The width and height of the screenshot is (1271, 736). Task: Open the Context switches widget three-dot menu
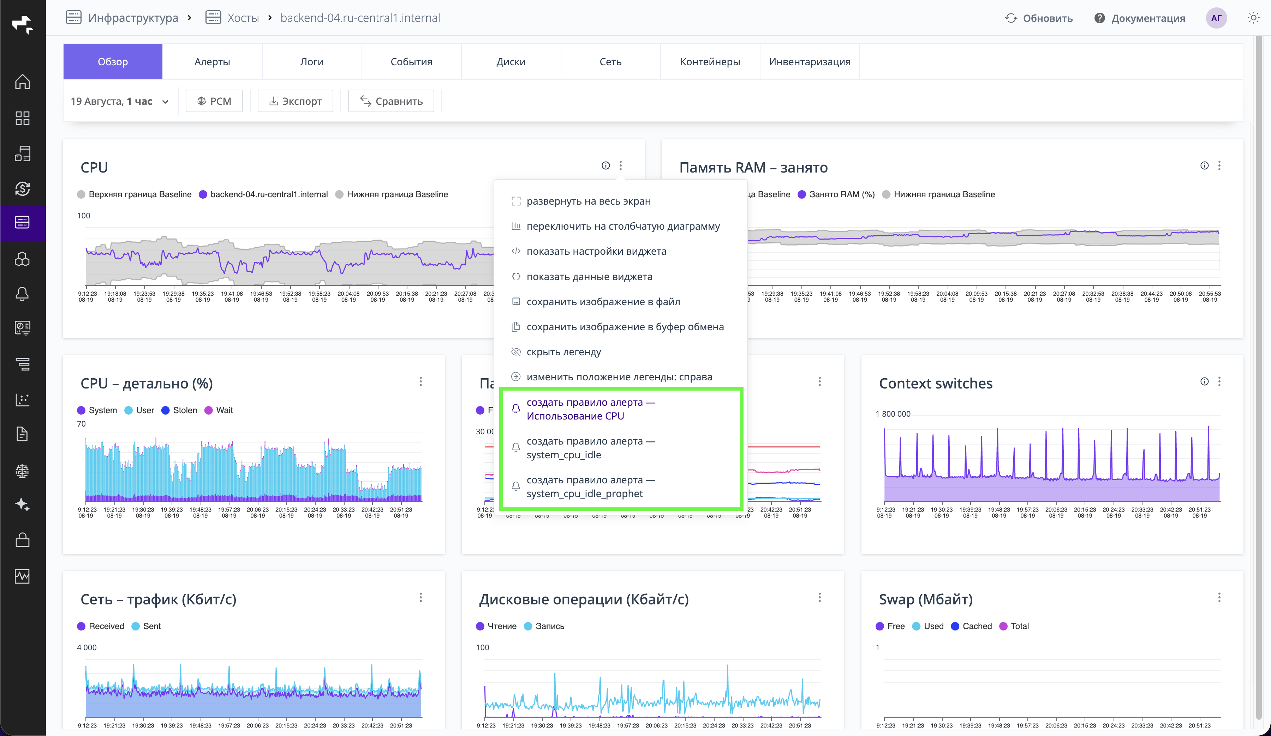1219,382
